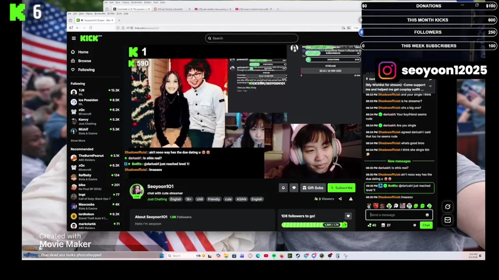Click the cute stream tag
Screen dimensions: 499x280
coord(228,199)
